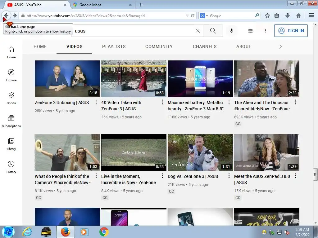Select the VIDEOS channel tab
This screenshot has width=318, height=238.
(x=75, y=46)
